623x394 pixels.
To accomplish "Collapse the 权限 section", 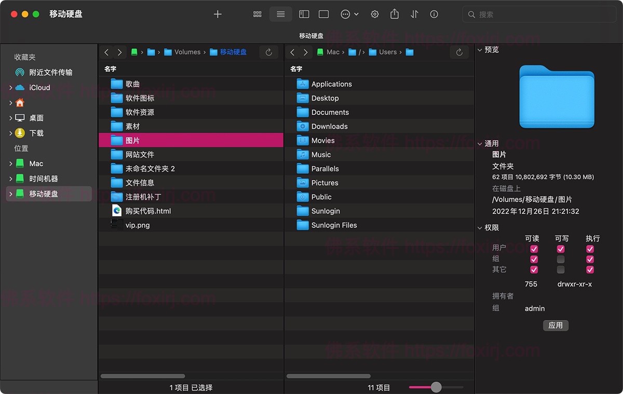I will 479,228.
